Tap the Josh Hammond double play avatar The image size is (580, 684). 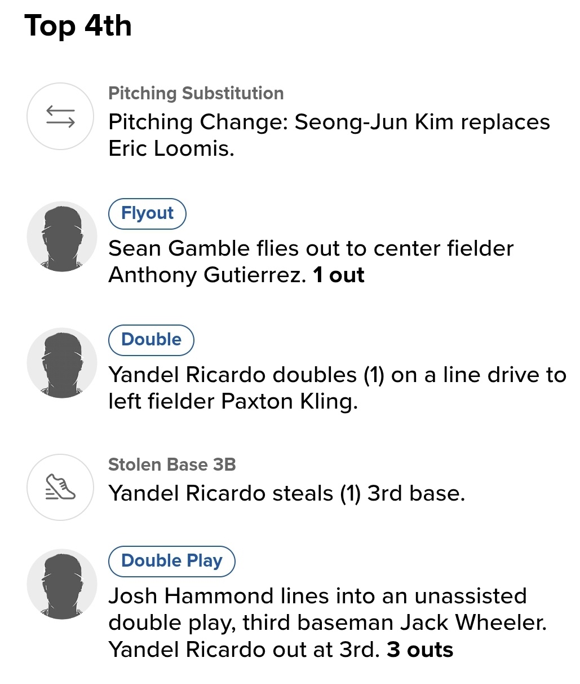tap(61, 584)
